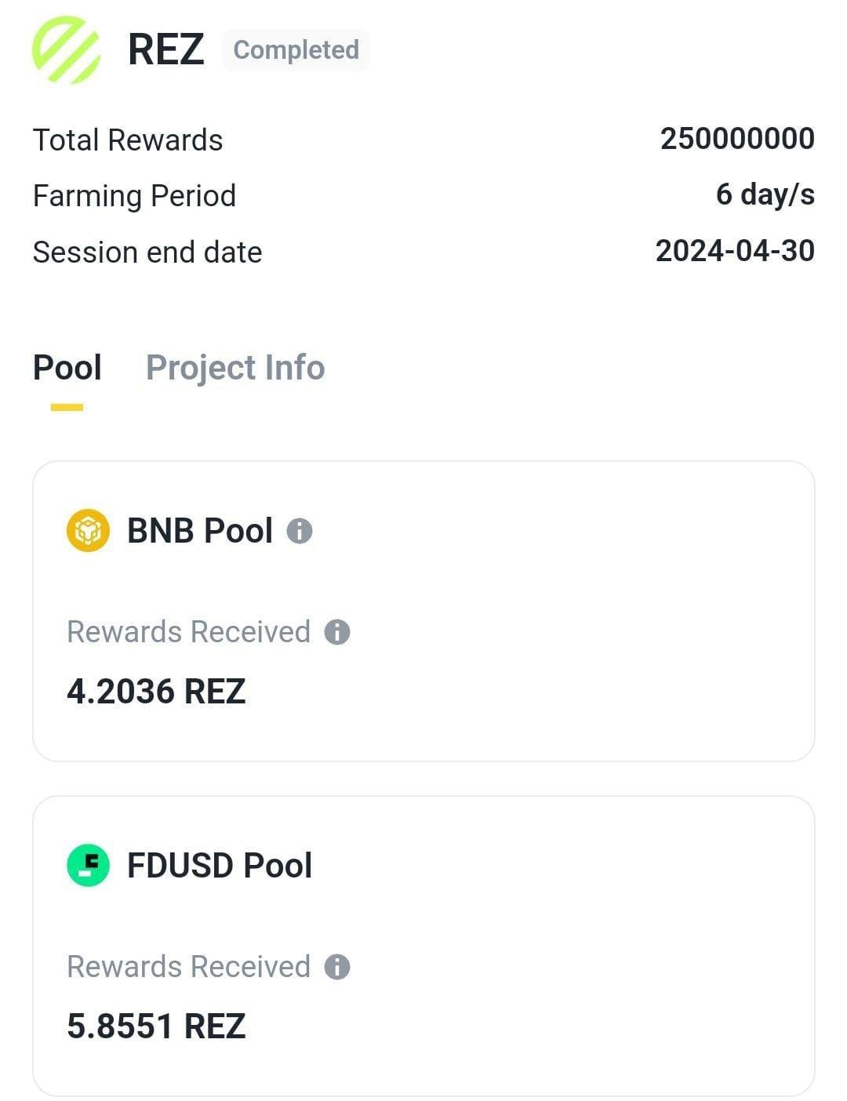Show Rewards Received info in FDUSD Pool

click(337, 967)
